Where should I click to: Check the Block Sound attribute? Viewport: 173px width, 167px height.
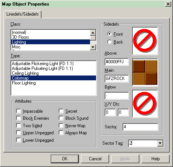click(x=61, y=118)
